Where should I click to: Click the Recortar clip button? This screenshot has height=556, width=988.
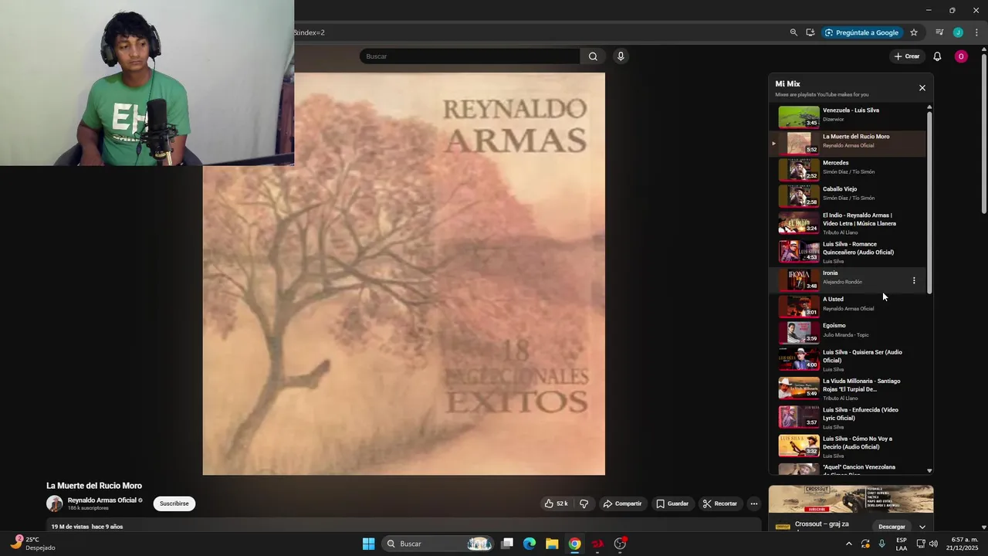coord(720,503)
